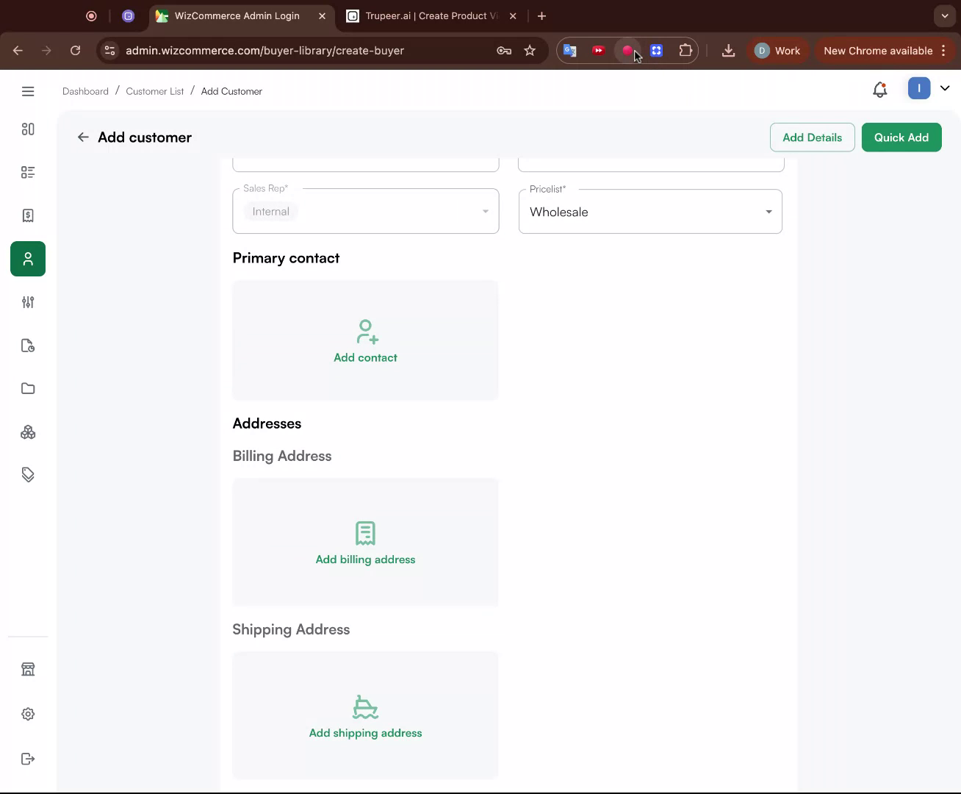The width and height of the screenshot is (961, 794).
Task: Go to Dashboard breadcrumb
Action: (85, 91)
